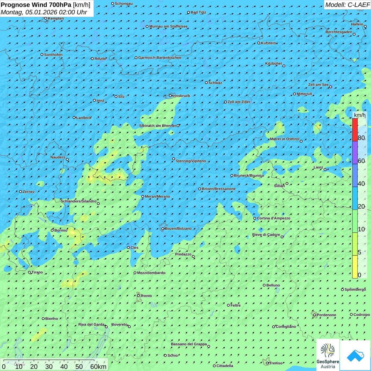Screen dimensions: 371x371
Task: Click the Kufstein city marker
Action: pyautogui.click(x=259, y=43)
